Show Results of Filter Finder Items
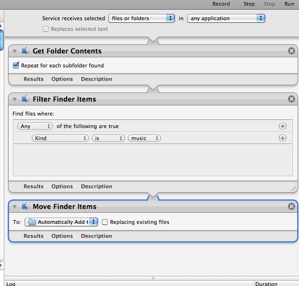299x286 pixels. (x=34, y=186)
